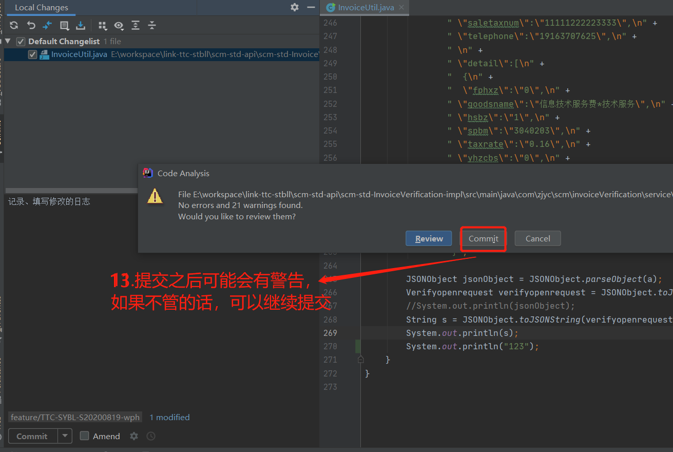Open the View Options eye icon
The image size is (673, 452).
[119, 25]
